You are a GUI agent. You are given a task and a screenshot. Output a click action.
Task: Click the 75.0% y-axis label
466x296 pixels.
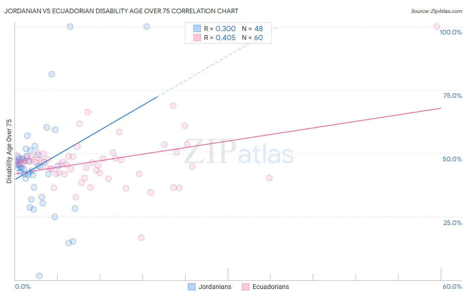click(452, 96)
